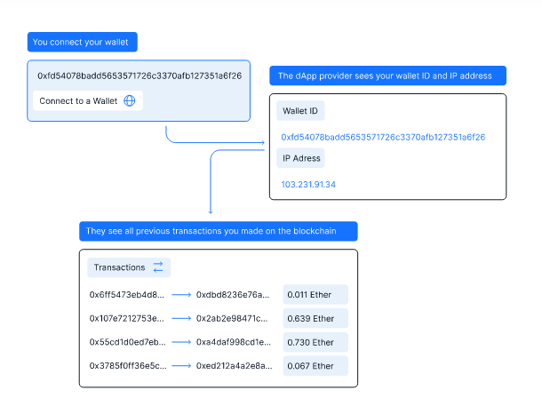
Task: Click the arrow after sender 0x3785f0ff36e5c
Action: click(x=181, y=366)
